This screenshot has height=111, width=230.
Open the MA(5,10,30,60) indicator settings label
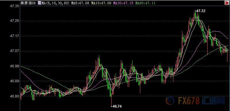[55, 3]
